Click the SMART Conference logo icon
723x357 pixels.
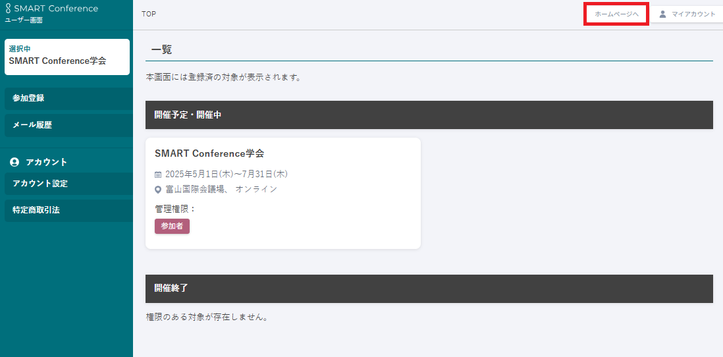(x=8, y=9)
